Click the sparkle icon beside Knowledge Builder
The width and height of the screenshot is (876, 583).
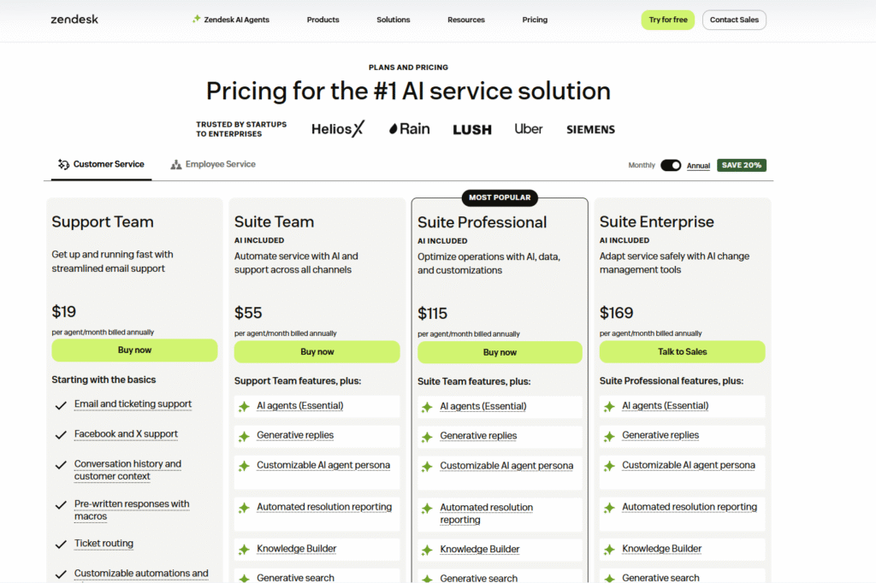[244, 548]
